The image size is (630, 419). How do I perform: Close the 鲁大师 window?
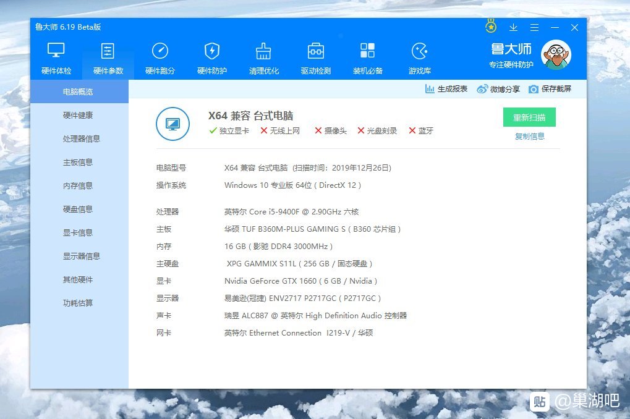click(574, 27)
